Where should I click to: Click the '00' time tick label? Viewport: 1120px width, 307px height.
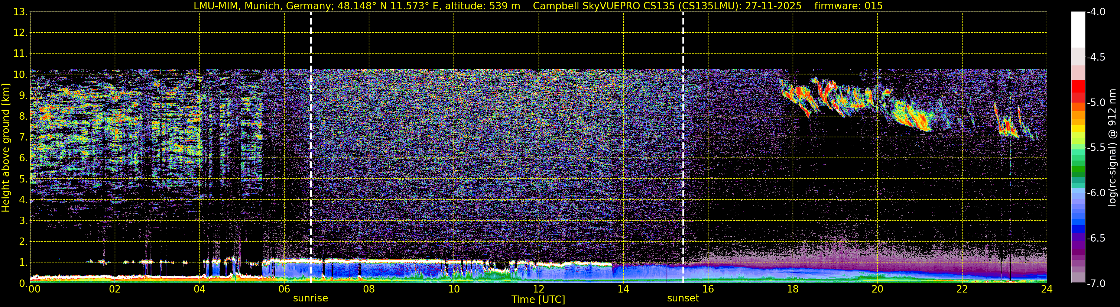click(x=34, y=289)
